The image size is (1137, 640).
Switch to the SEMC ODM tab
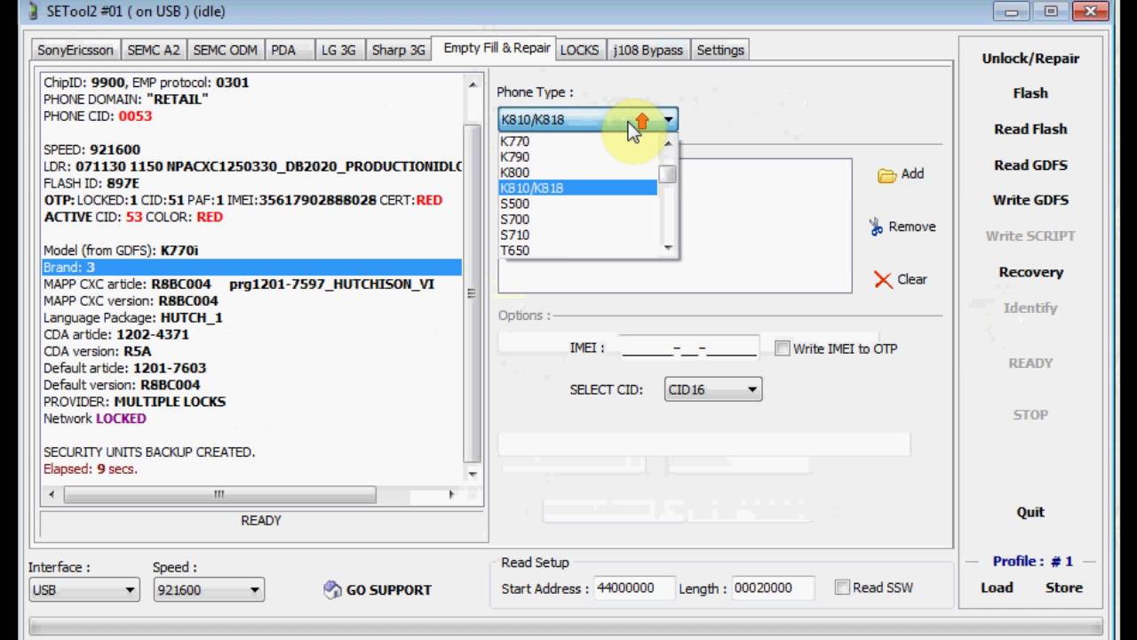225,51
